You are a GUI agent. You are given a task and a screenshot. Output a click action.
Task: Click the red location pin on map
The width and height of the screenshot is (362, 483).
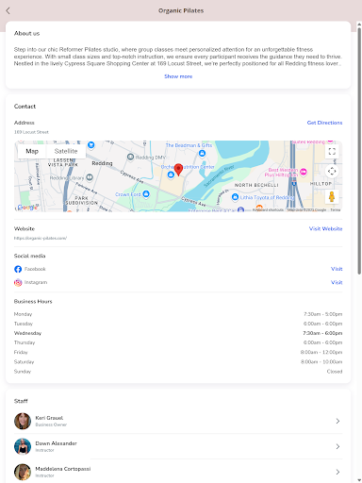click(178, 169)
